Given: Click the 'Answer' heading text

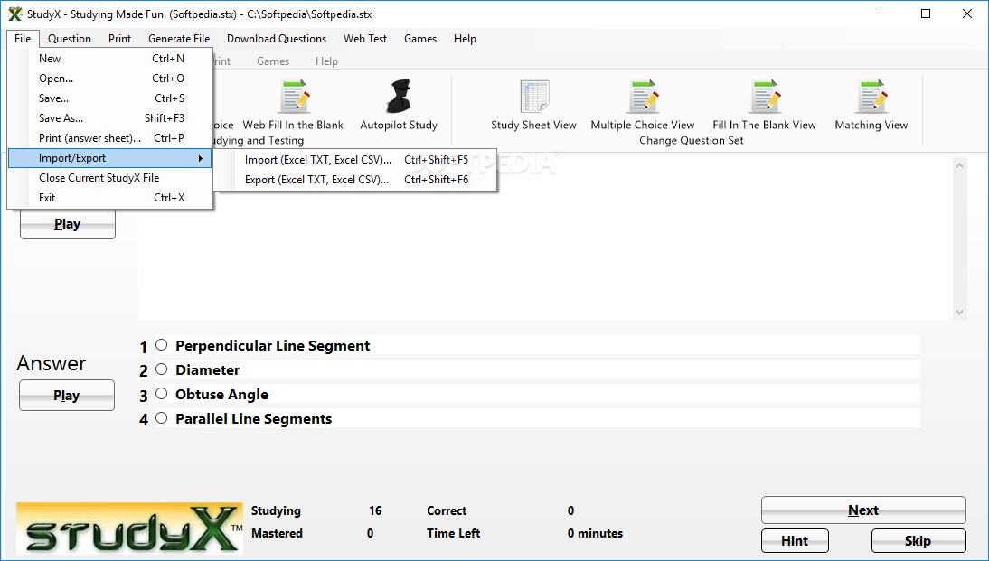Looking at the screenshot, I should coord(52,363).
